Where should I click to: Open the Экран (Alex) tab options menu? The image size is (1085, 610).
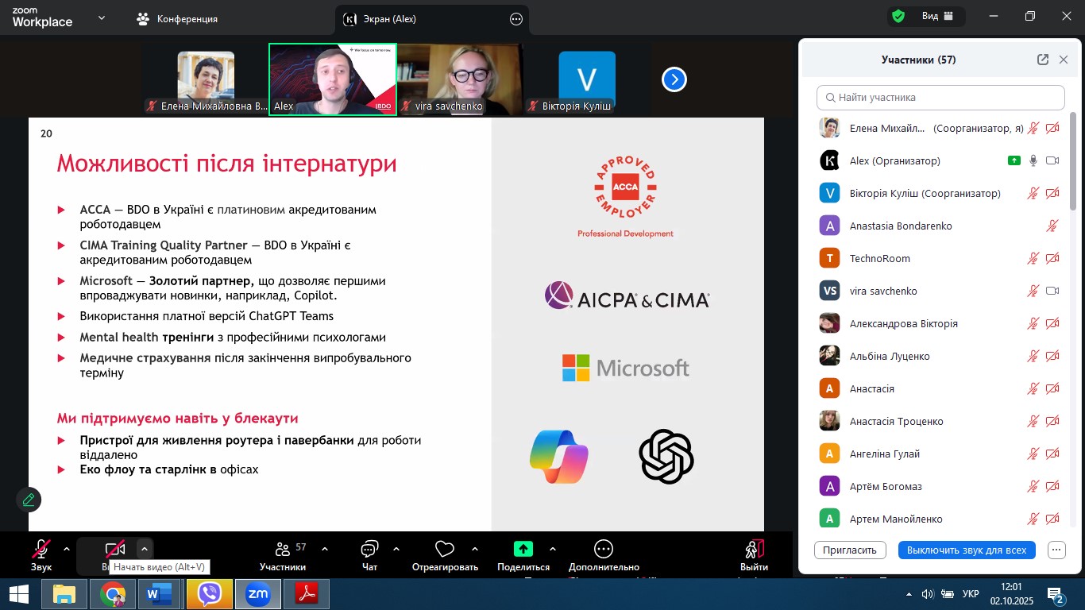516,19
